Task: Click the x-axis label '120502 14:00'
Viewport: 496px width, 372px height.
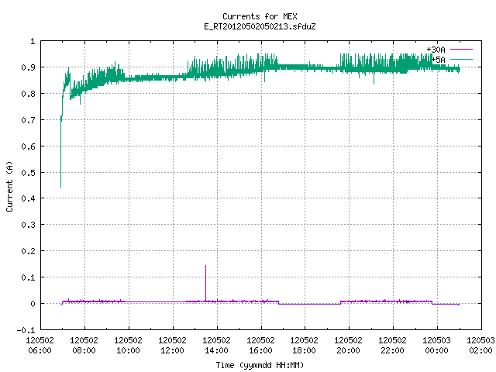Action: click(x=216, y=345)
